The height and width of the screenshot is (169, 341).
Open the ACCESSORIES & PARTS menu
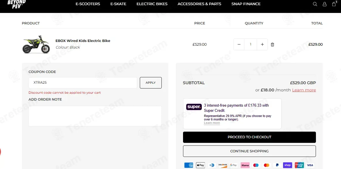[199, 4]
